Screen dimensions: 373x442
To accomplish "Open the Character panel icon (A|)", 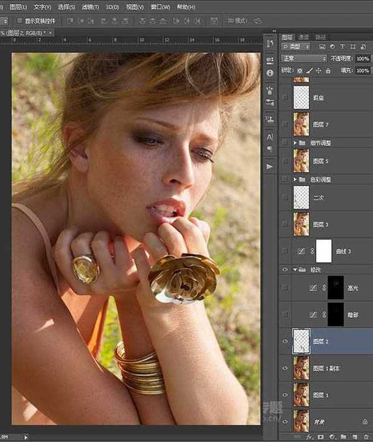I will point(270,137).
